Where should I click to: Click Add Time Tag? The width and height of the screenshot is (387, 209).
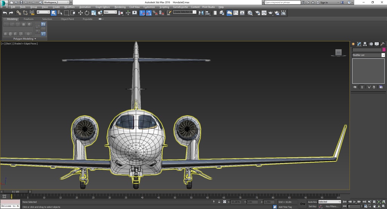point(285,207)
